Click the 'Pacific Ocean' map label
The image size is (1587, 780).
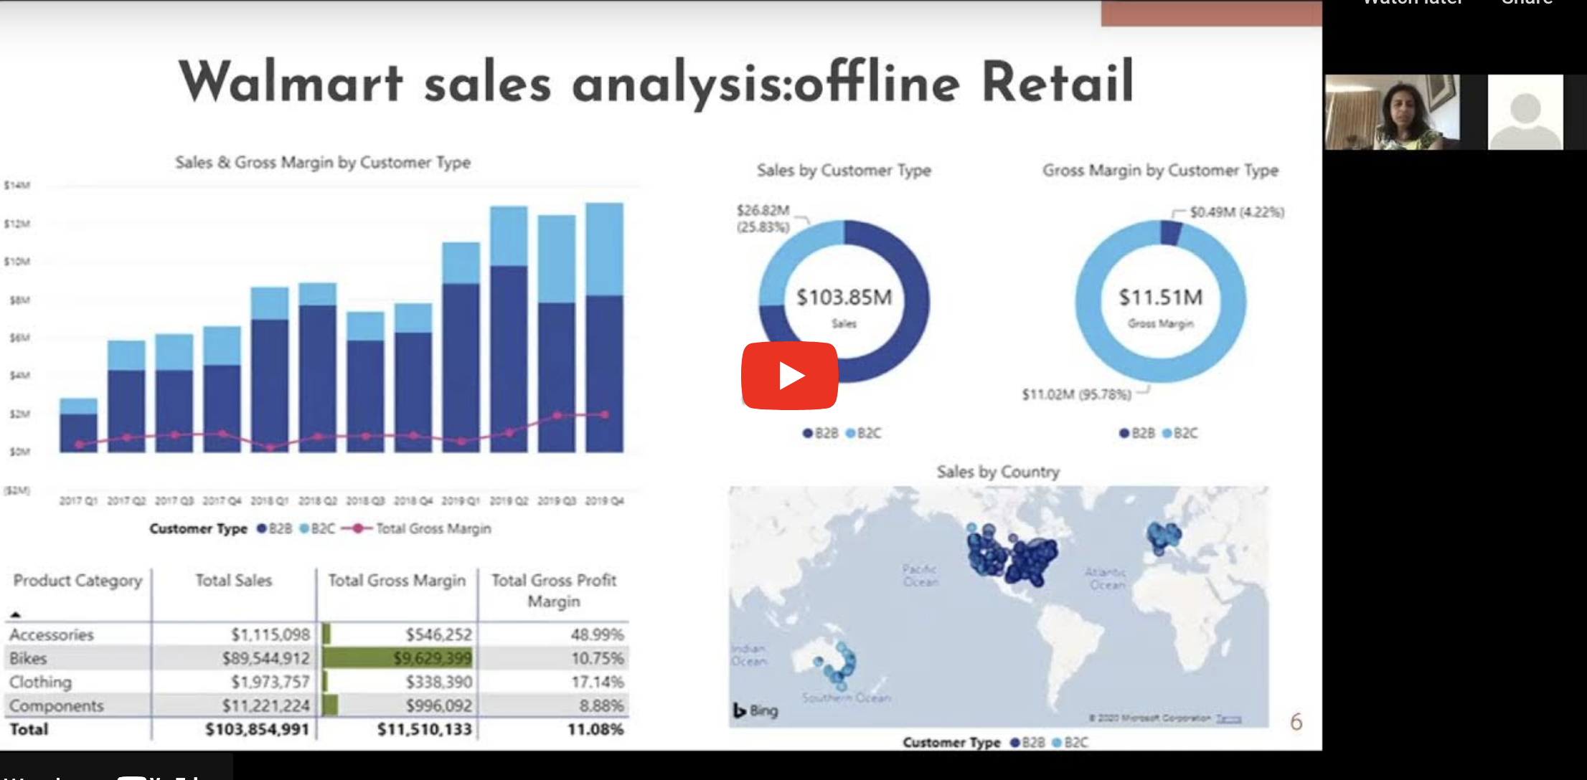[x=920, y=576]
